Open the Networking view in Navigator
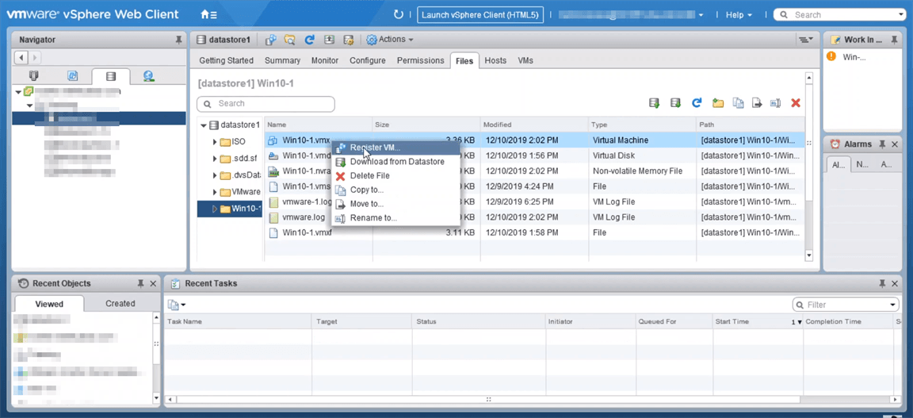Image resolution: width=913 pixels, height=418 pixels. click(148, 76)
